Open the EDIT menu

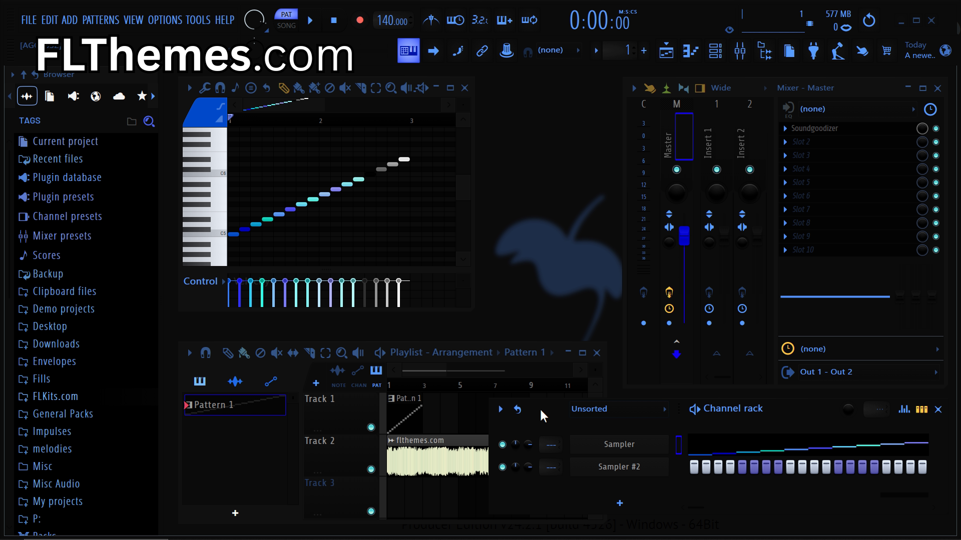(x=50, y=20)
